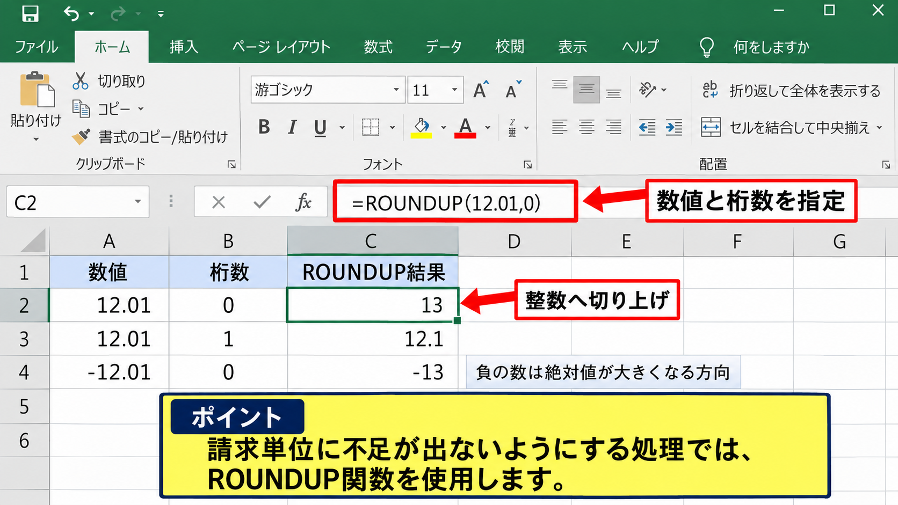This screenshot has height=505, width=898.
Task: Select cell containing 12.1
Action: (373, 339)
